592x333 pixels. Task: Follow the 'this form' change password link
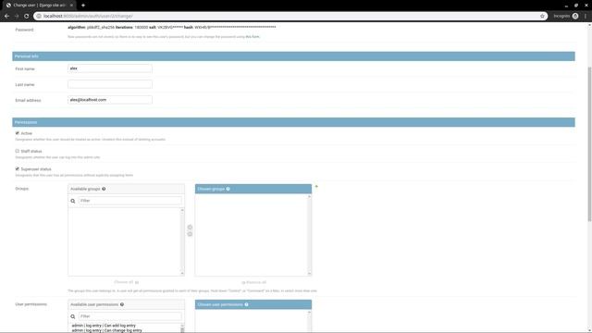(253, 37)
